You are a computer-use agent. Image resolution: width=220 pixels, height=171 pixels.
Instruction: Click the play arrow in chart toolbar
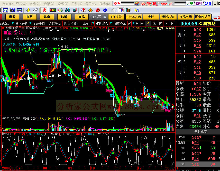137,23
